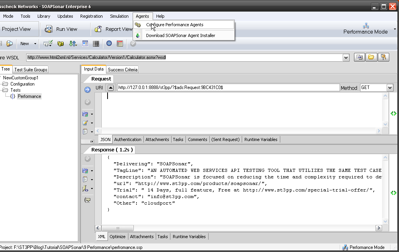The image size is (399, 252).
Task: Click the folder icon in the Response side toolbar
Action: [85, 171]
